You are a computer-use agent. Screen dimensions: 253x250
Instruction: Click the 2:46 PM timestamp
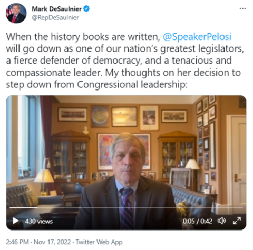pyautogui.click(x=17, y=242)
